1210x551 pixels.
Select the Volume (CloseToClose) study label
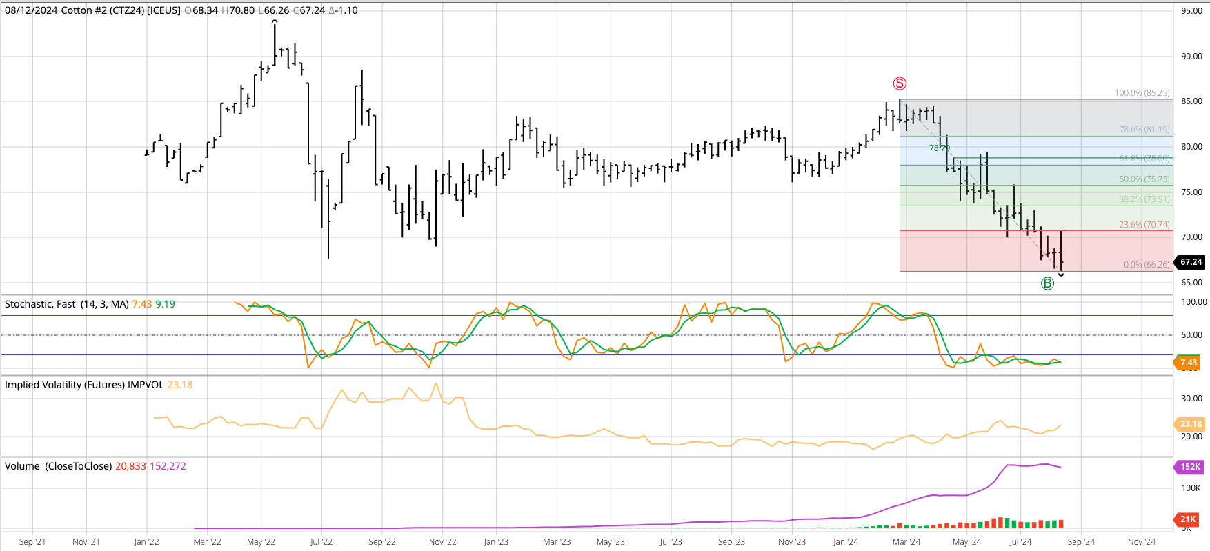[x=58, y=466]
